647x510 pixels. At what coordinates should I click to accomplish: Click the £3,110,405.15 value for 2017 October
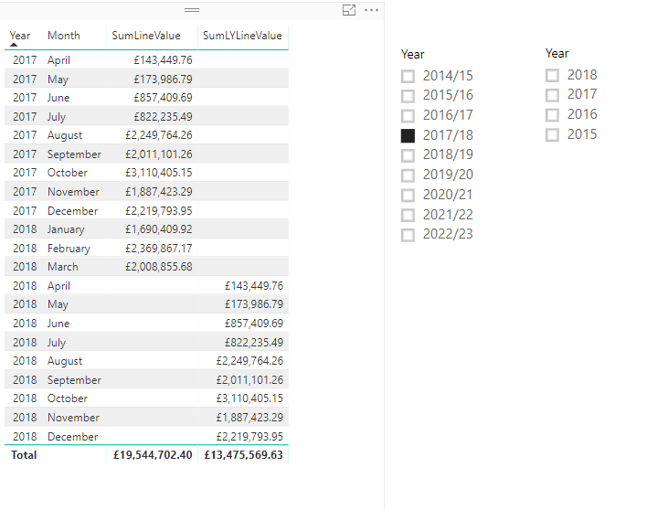[x=158, y=173]
